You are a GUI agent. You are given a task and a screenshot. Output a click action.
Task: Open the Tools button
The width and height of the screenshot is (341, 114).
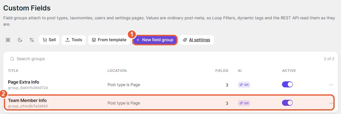click(x=74, y=40)
